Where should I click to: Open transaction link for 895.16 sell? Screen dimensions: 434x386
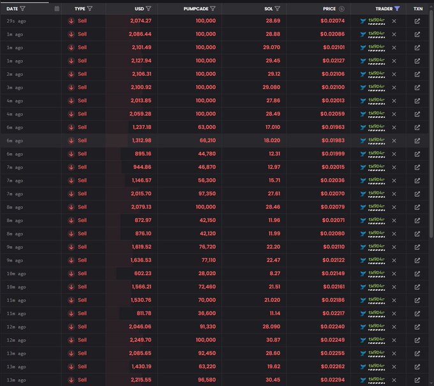click(417, 154)
